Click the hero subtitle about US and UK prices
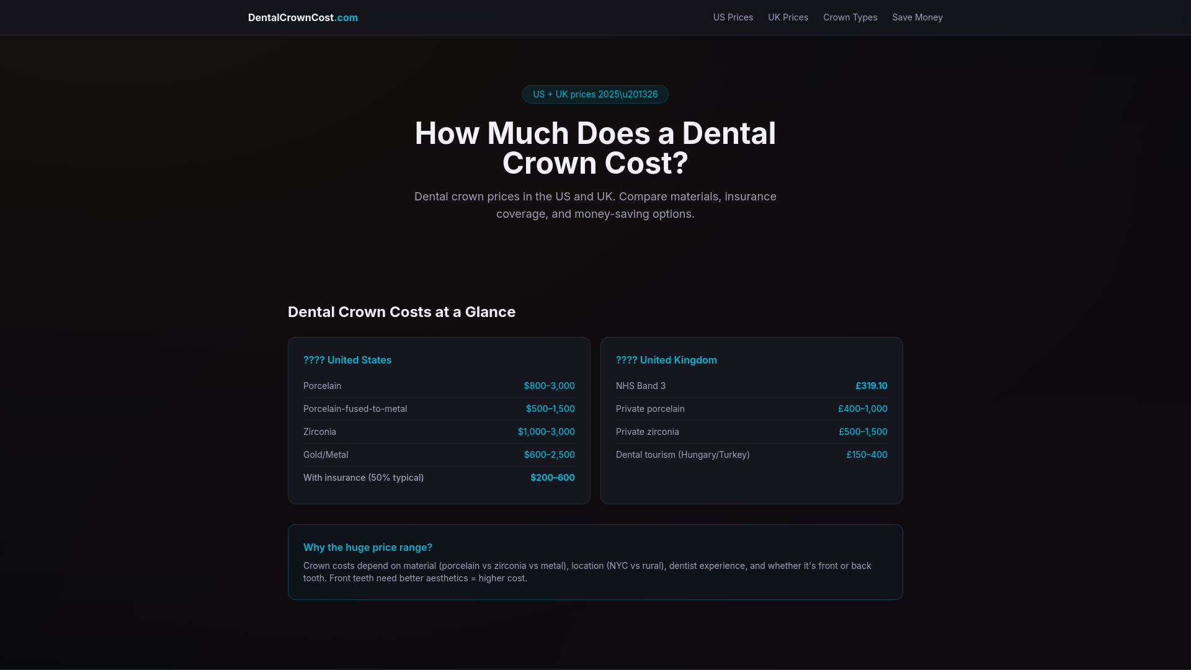Screen dimensions: 1191x670 [595, 205]
